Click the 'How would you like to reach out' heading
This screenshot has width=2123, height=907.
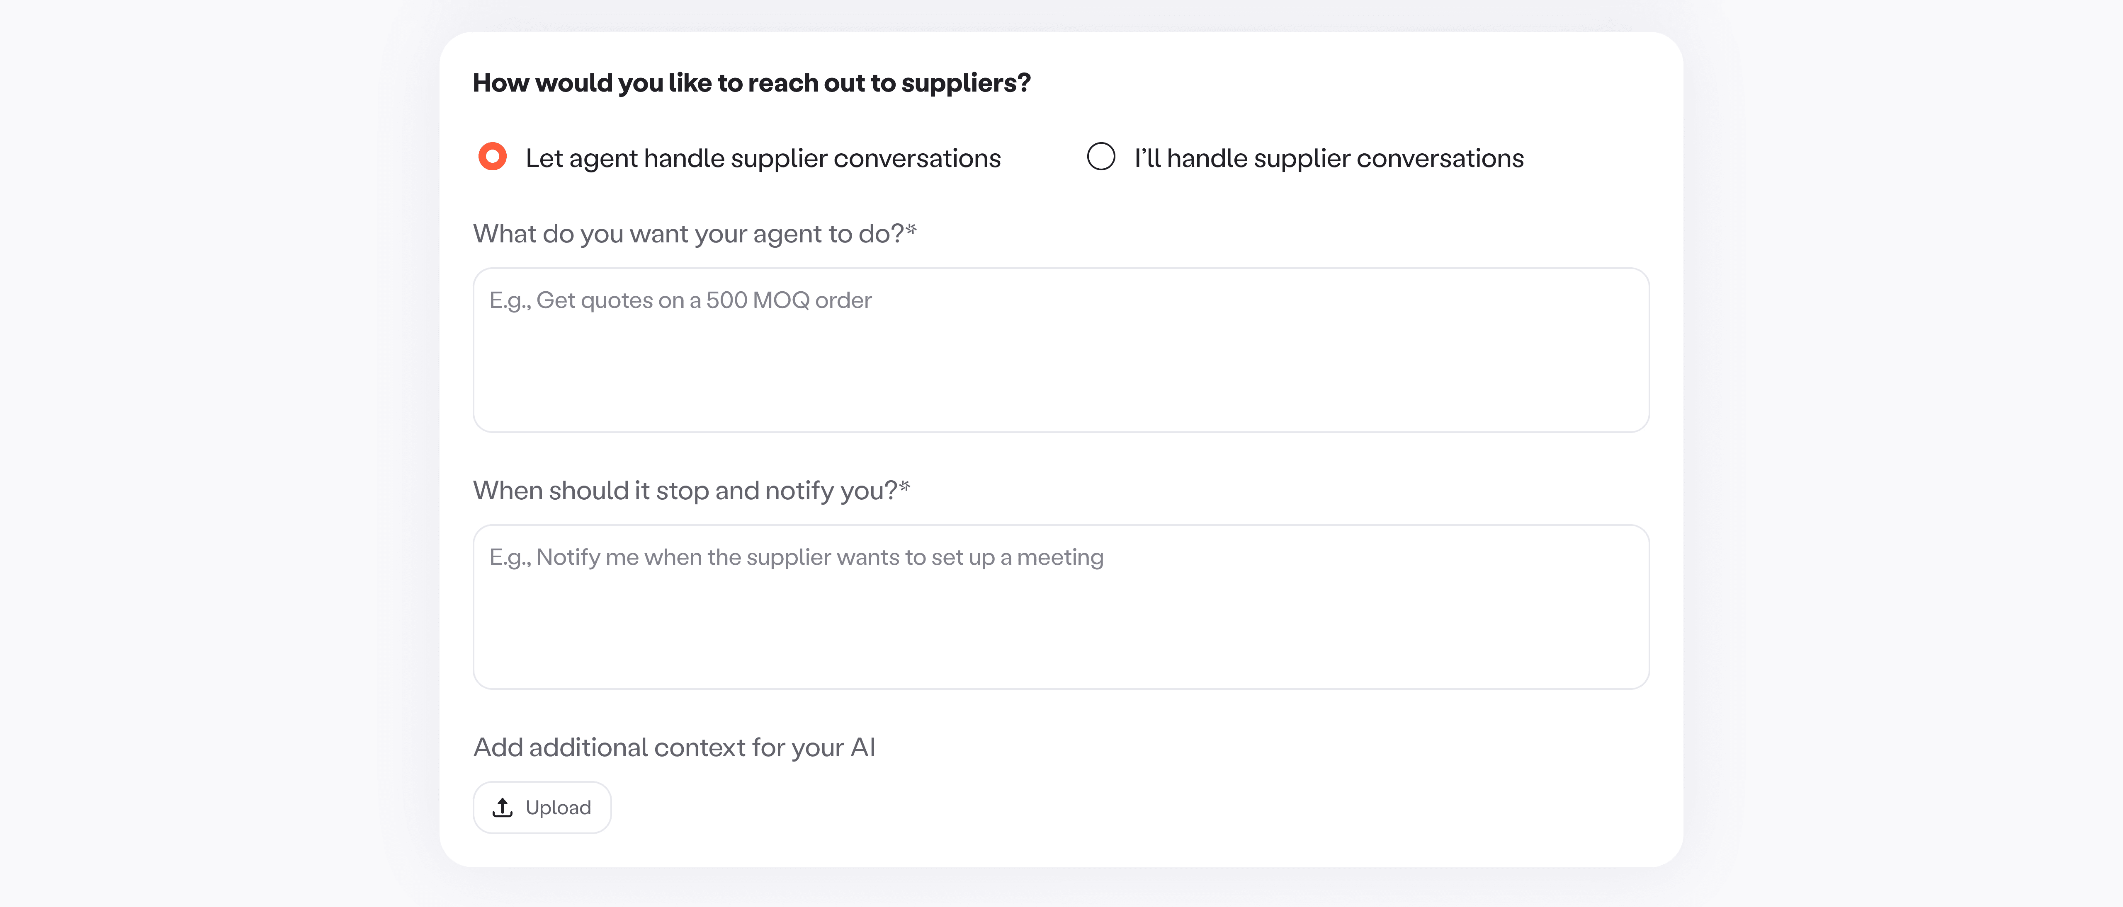click(751, 83)
